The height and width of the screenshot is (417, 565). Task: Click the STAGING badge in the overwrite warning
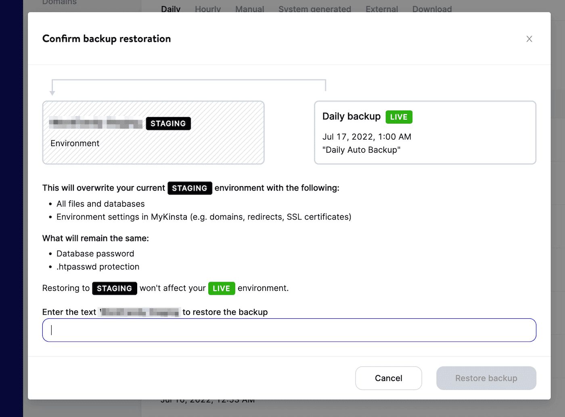tap(190, 188)
